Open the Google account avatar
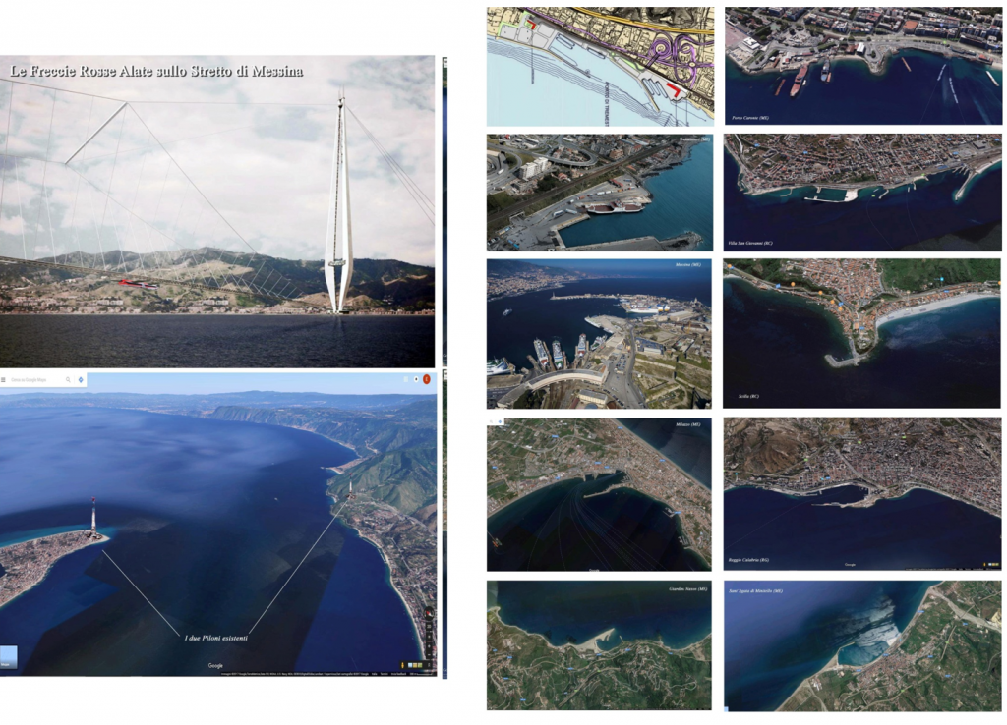1007x725 pixels. [427, 379]
